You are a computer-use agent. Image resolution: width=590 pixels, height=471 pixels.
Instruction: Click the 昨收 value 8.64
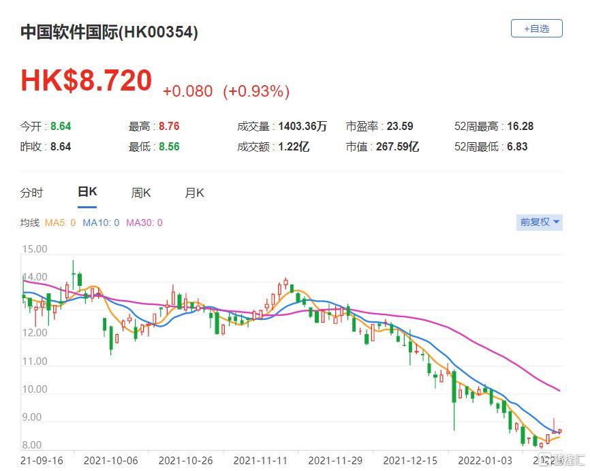tap(61, 146)
